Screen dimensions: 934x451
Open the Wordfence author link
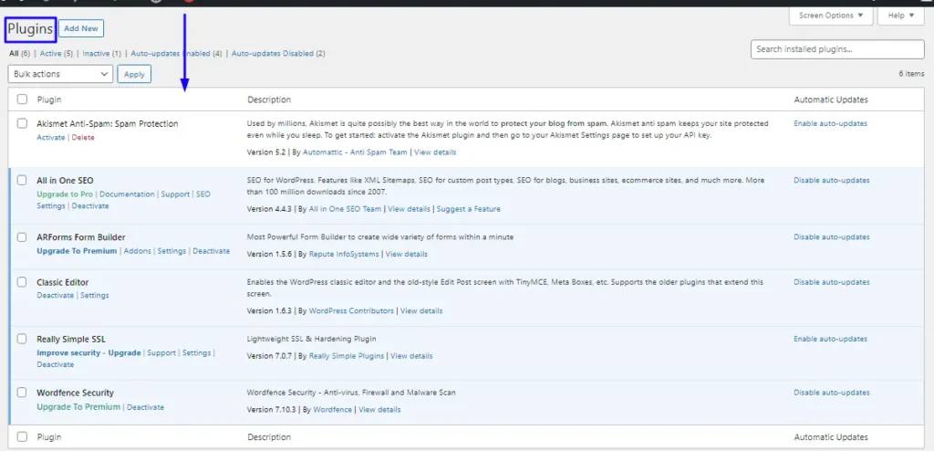click(332, 410)
